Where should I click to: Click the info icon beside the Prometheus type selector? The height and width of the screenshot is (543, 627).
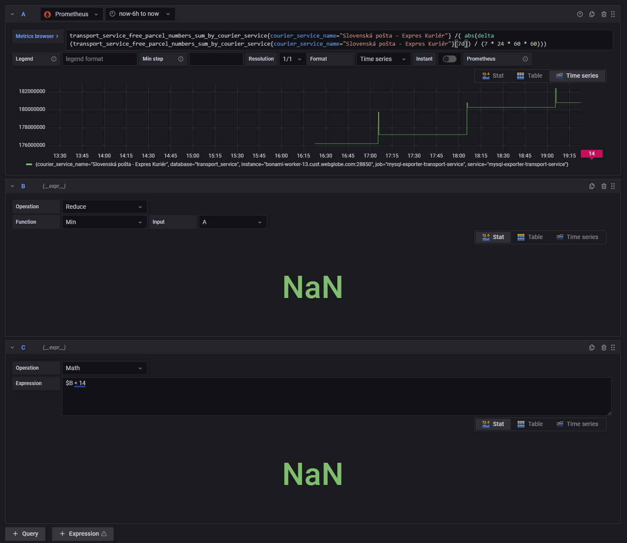(x=525, y=59)
